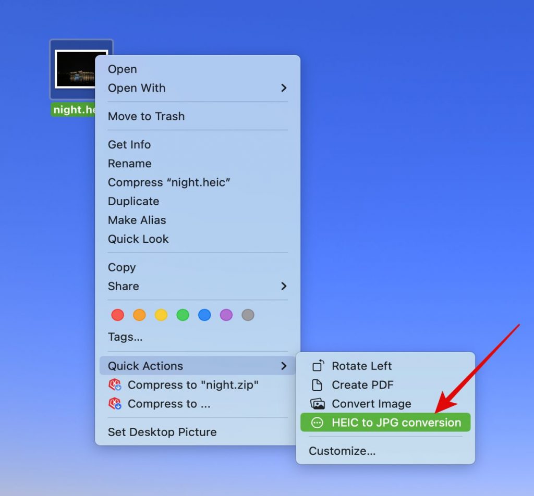Choose Move to Trash
The image size is (534, 496).
[x=146, y=116]
